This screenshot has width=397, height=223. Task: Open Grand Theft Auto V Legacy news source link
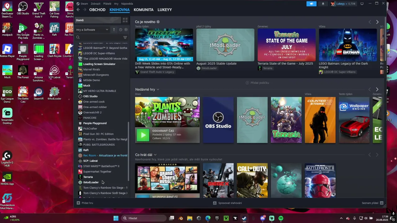click(155, 72)
